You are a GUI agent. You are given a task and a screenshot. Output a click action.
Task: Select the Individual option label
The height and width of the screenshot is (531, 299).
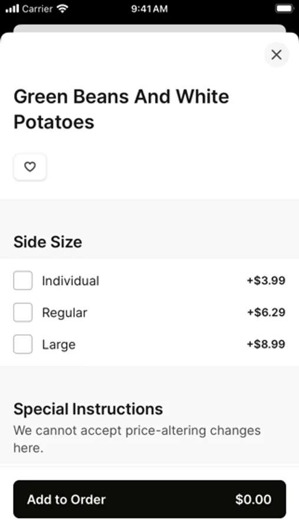[70, 281]
